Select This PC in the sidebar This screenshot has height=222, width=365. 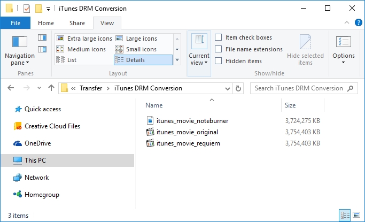coord(67,160)
